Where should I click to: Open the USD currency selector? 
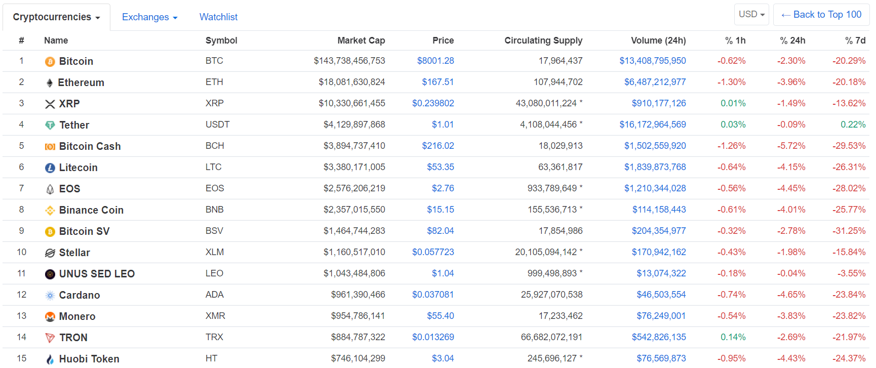(x=751, y=15)
